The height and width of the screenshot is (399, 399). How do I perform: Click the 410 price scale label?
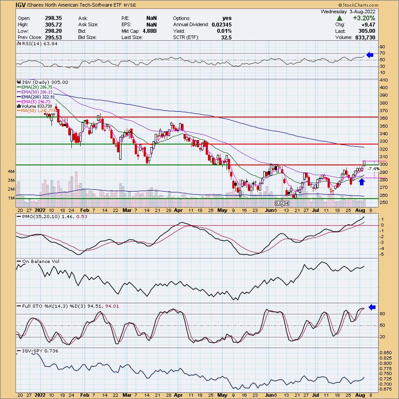click(384, 80)
